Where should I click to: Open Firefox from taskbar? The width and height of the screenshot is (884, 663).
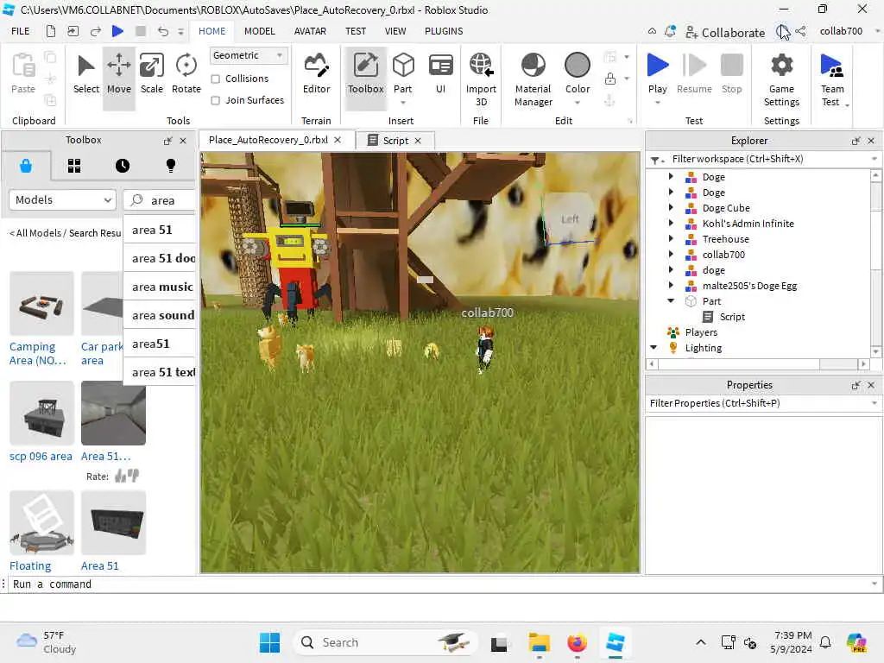(x=577, y=642)
